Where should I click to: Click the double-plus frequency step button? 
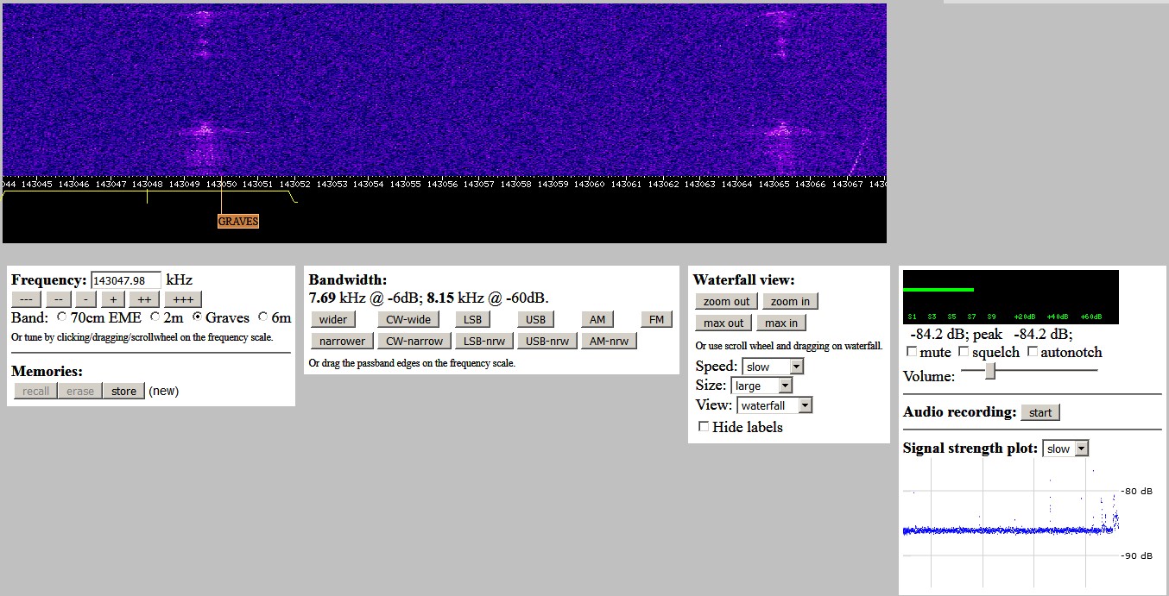point(144,299)
